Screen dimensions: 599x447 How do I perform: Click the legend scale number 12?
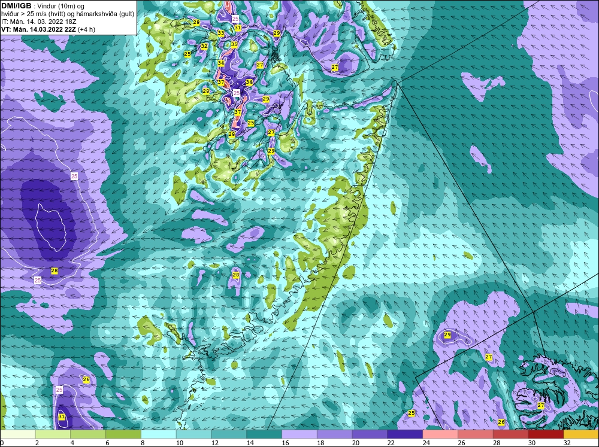pos(214,443)
